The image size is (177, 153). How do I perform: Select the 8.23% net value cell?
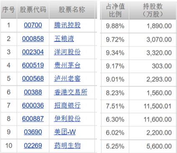tap(115, 93)
